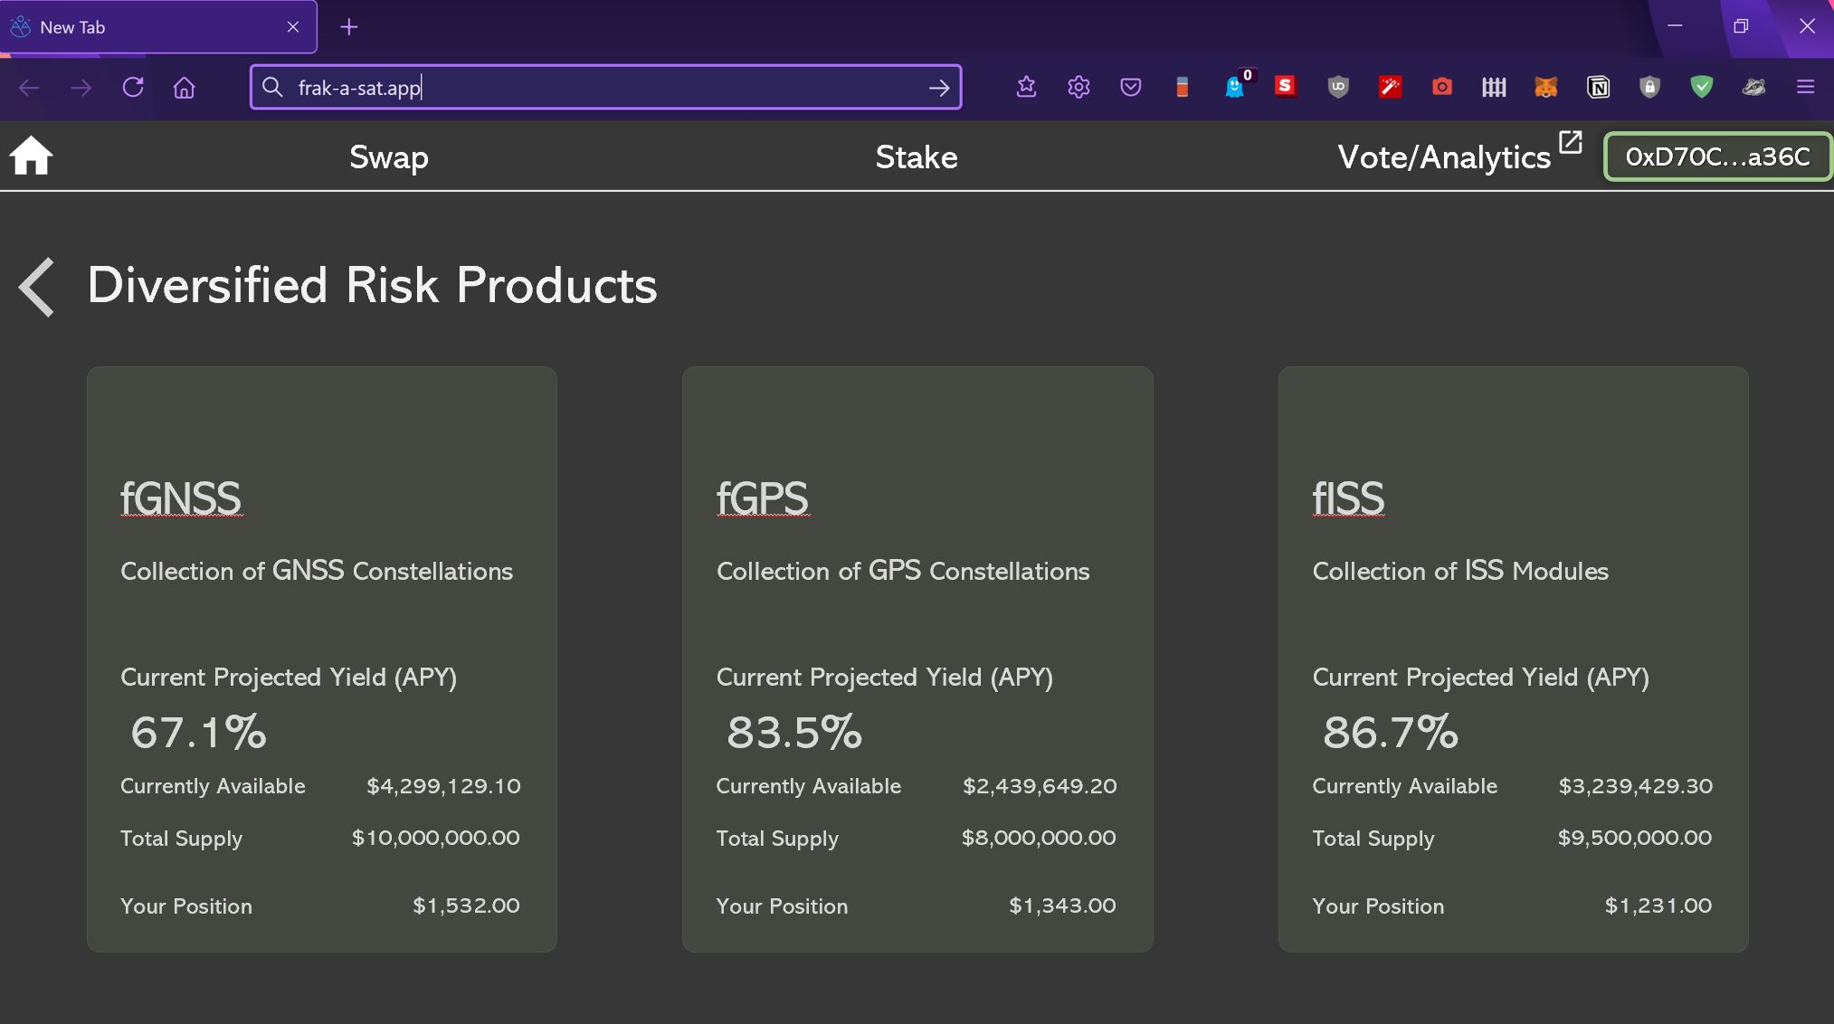This screenshot has width=1834, height=1024.
Task: Reload the current page
Action: coord(133,87)
